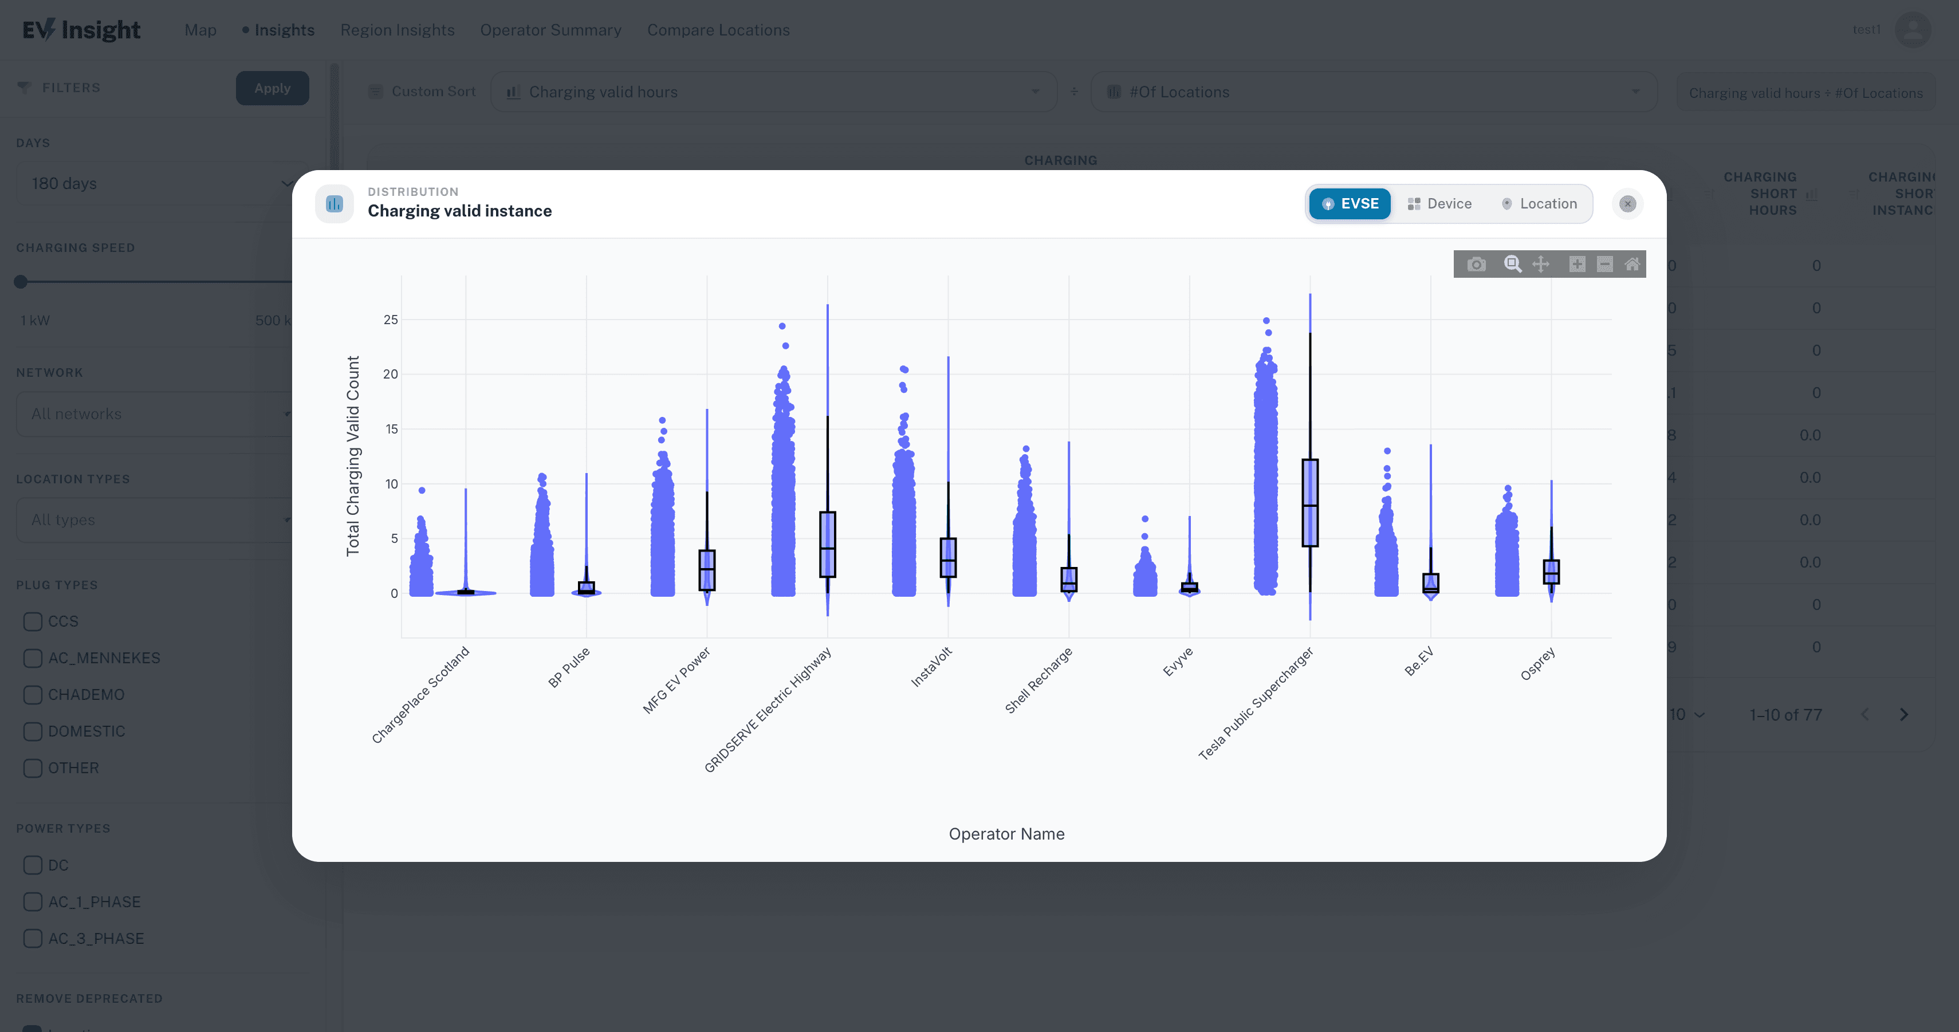This screenshot has width=1959, height=1032.
Task: Select the chart zoom magnifier tool
Action: coord(1513,264)
